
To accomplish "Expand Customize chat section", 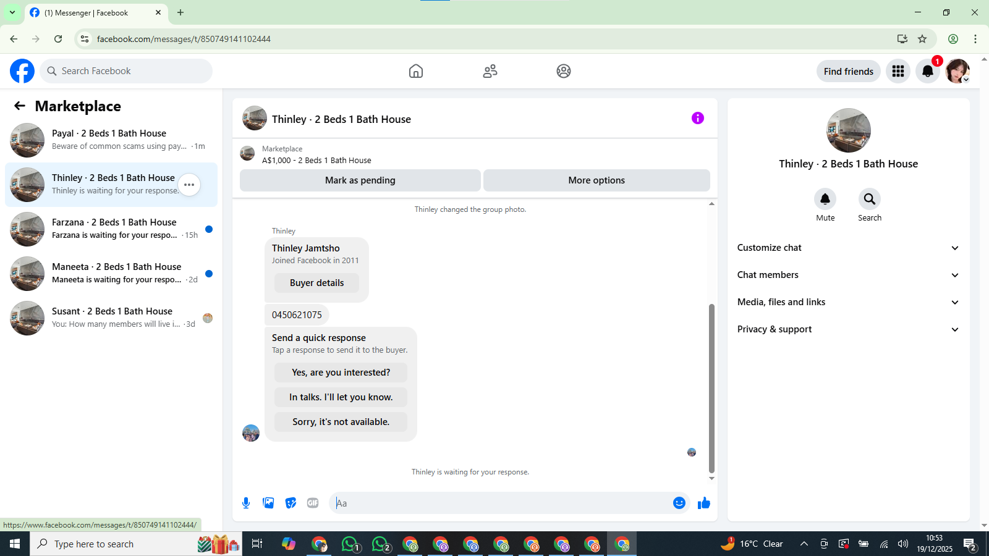I will point(848,248).
